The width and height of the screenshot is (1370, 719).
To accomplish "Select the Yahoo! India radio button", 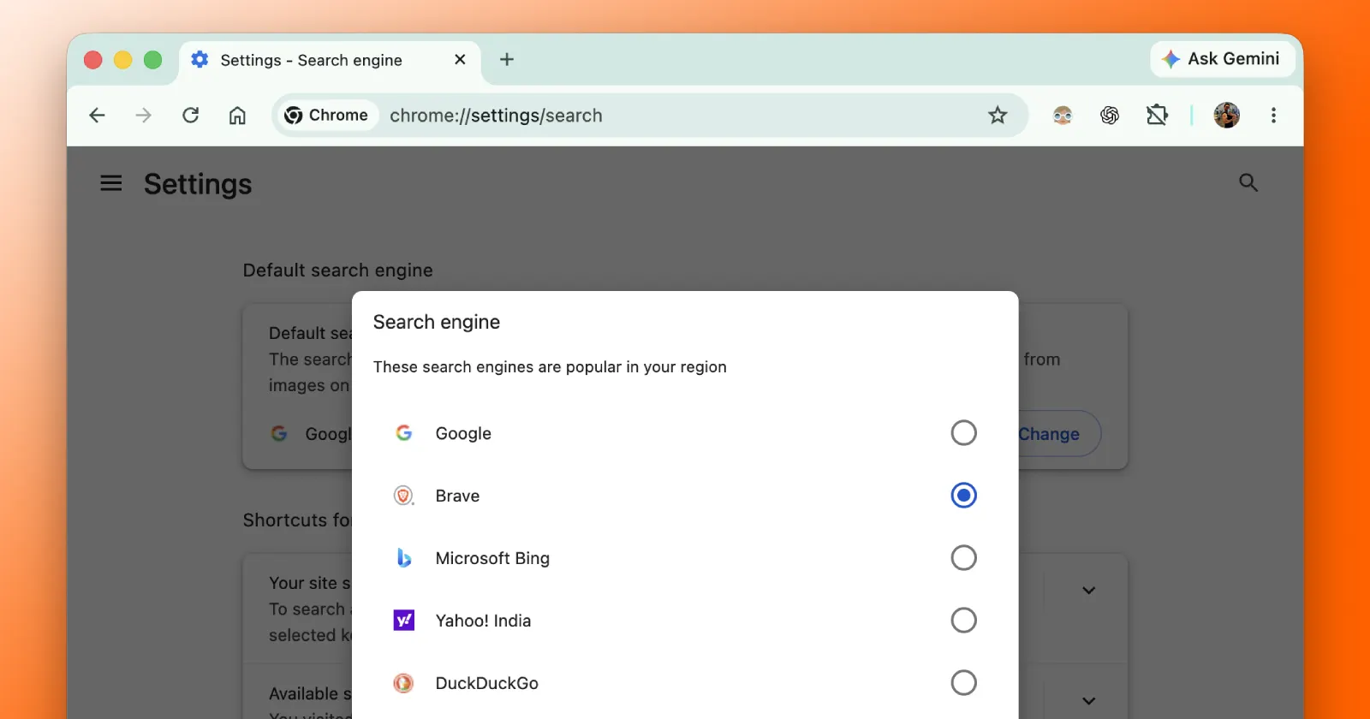I will pyautogui.click(x=964, y=621).
